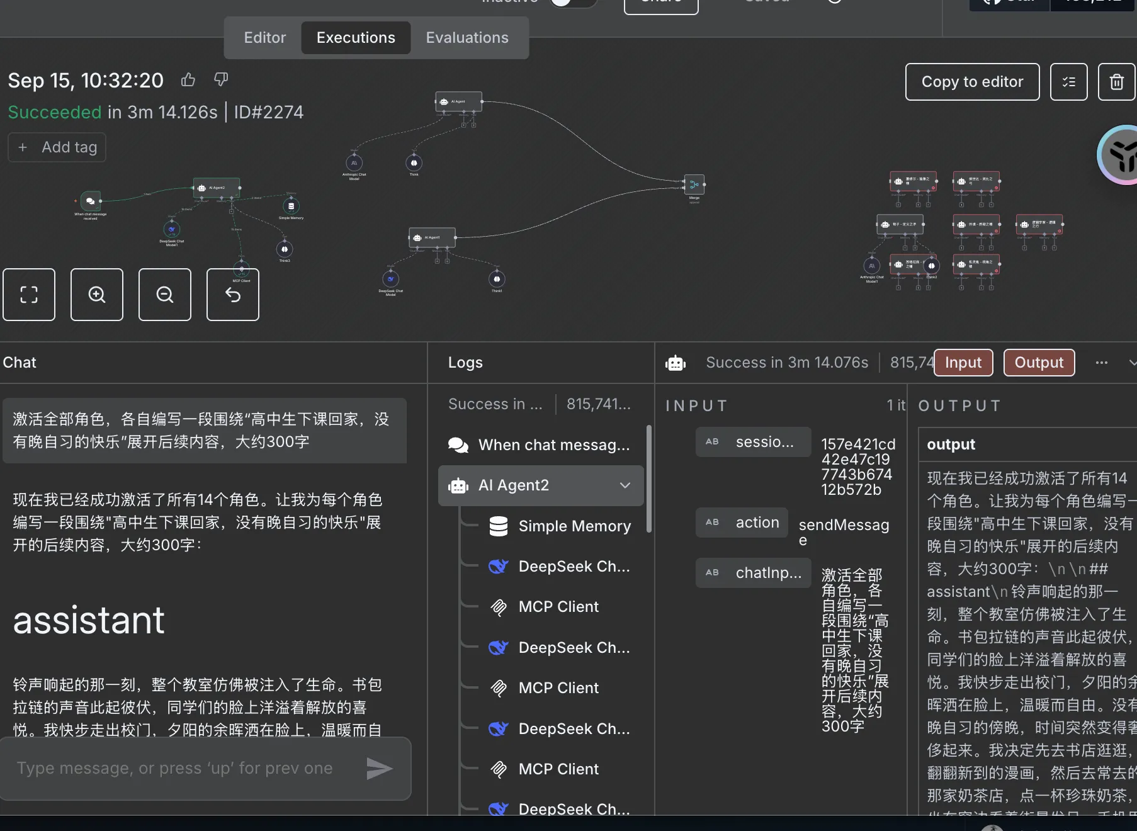Toggle the Output panel view
Image resolution: width=1137 pixels, height=831 pixels.
point(1038,363)
